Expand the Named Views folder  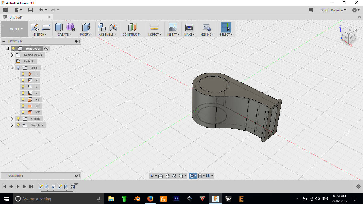pyautogui.click(x=12, y=55)
